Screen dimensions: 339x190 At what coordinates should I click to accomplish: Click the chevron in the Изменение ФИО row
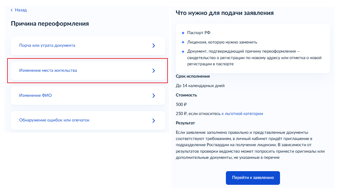point(154,95)
